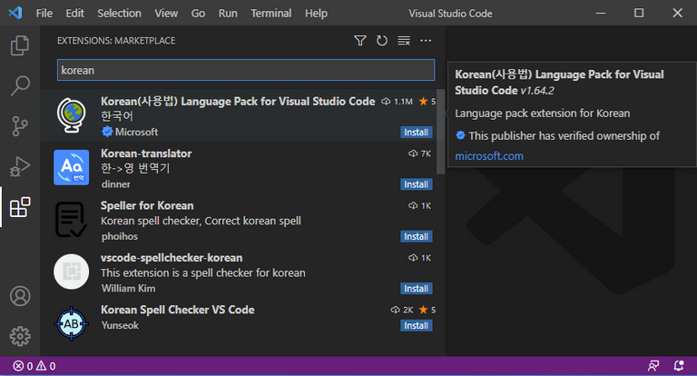The height and width of the screenshot is (376, 697).
Task: Refresh the extensions list
Action: pos(382,41)
